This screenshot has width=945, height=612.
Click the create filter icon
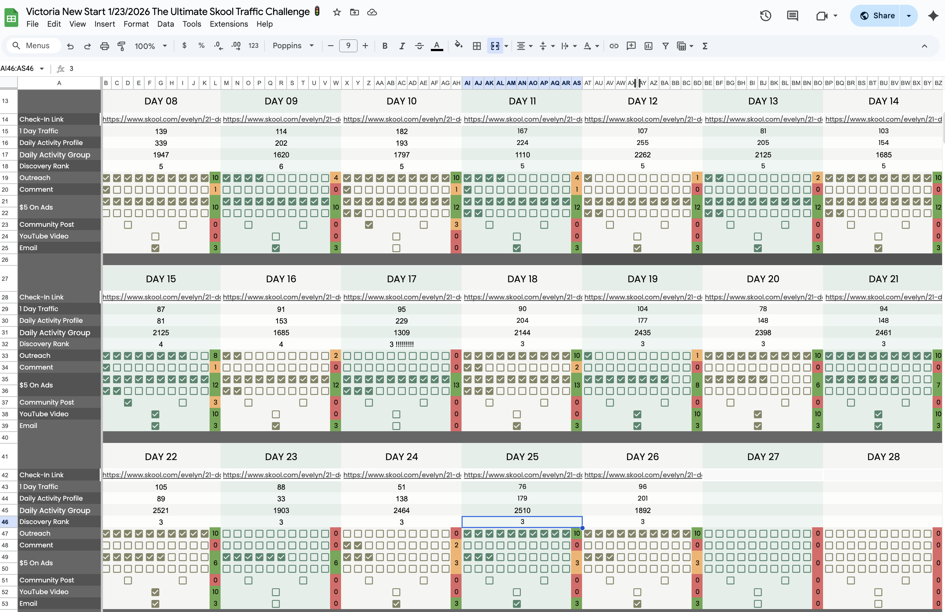click(665, 46)
